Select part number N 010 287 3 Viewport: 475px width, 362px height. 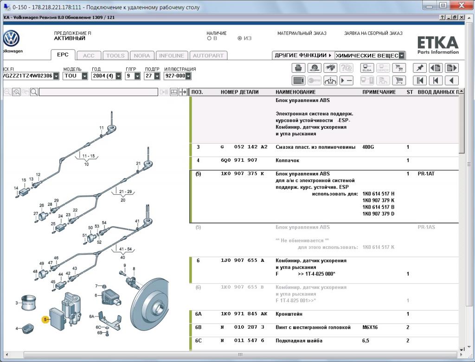pyautogui.click(x=243, y=327)
